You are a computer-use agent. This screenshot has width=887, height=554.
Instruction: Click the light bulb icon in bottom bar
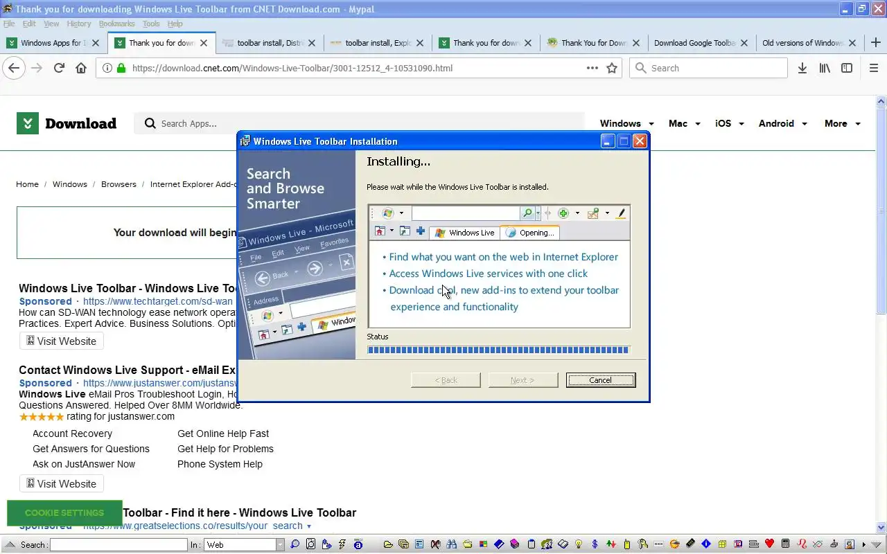tap(578, 544)
